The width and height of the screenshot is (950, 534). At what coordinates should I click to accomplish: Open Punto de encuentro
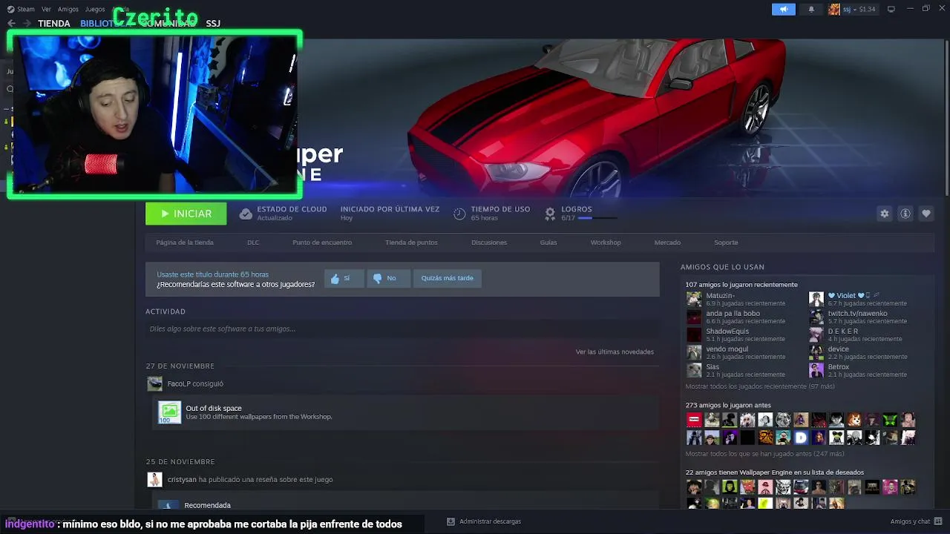click(322, 243)
